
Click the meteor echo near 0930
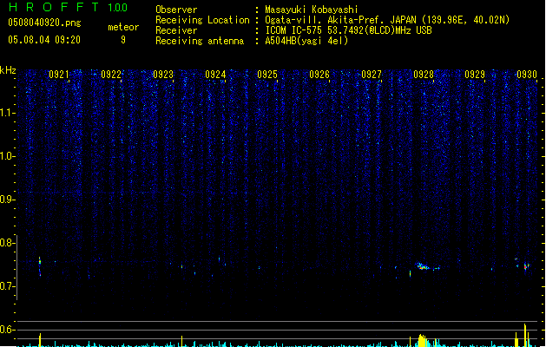(526, 266)
